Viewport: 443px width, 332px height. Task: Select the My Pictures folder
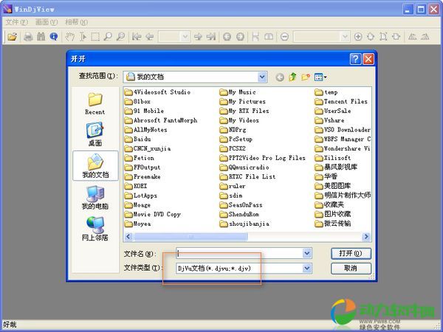click(x=247, y=102)
